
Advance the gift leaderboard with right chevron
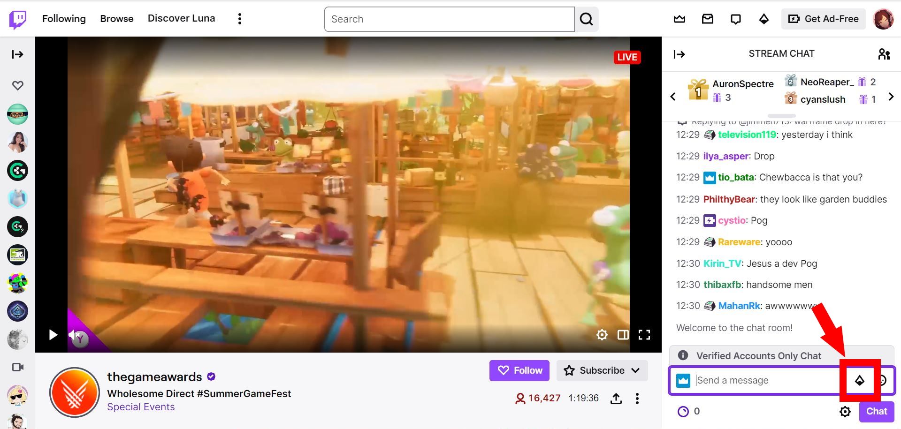(x=891, y=97)
